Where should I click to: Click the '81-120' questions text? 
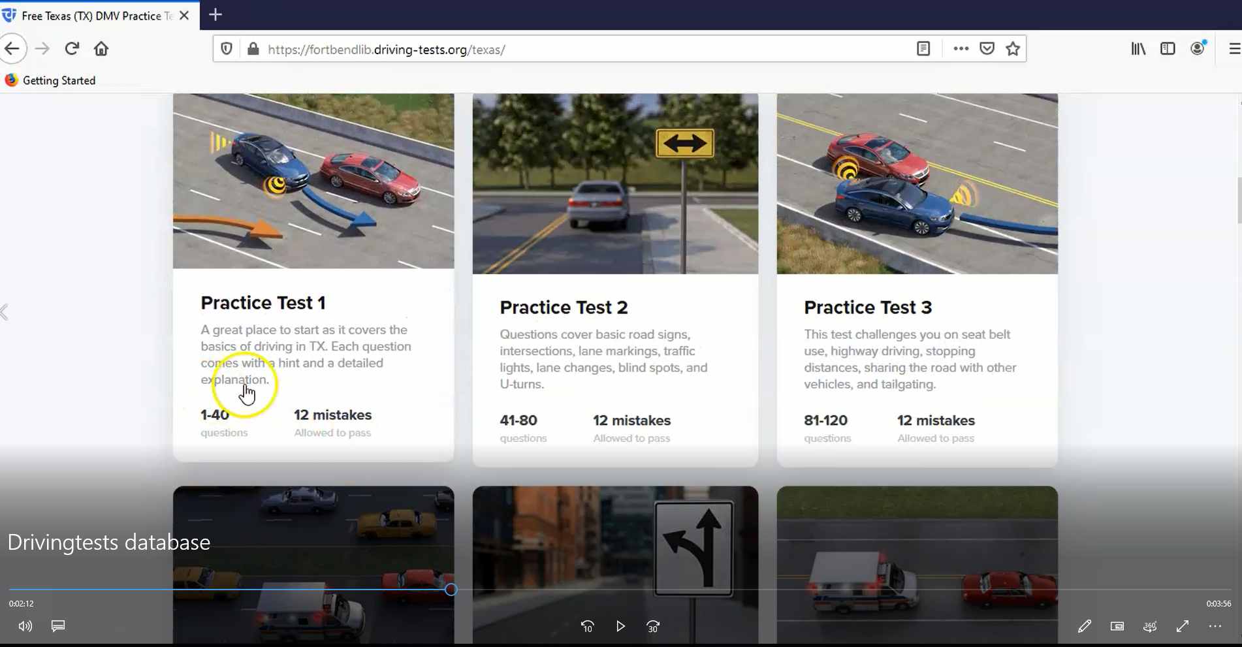(x=825, y=420)
